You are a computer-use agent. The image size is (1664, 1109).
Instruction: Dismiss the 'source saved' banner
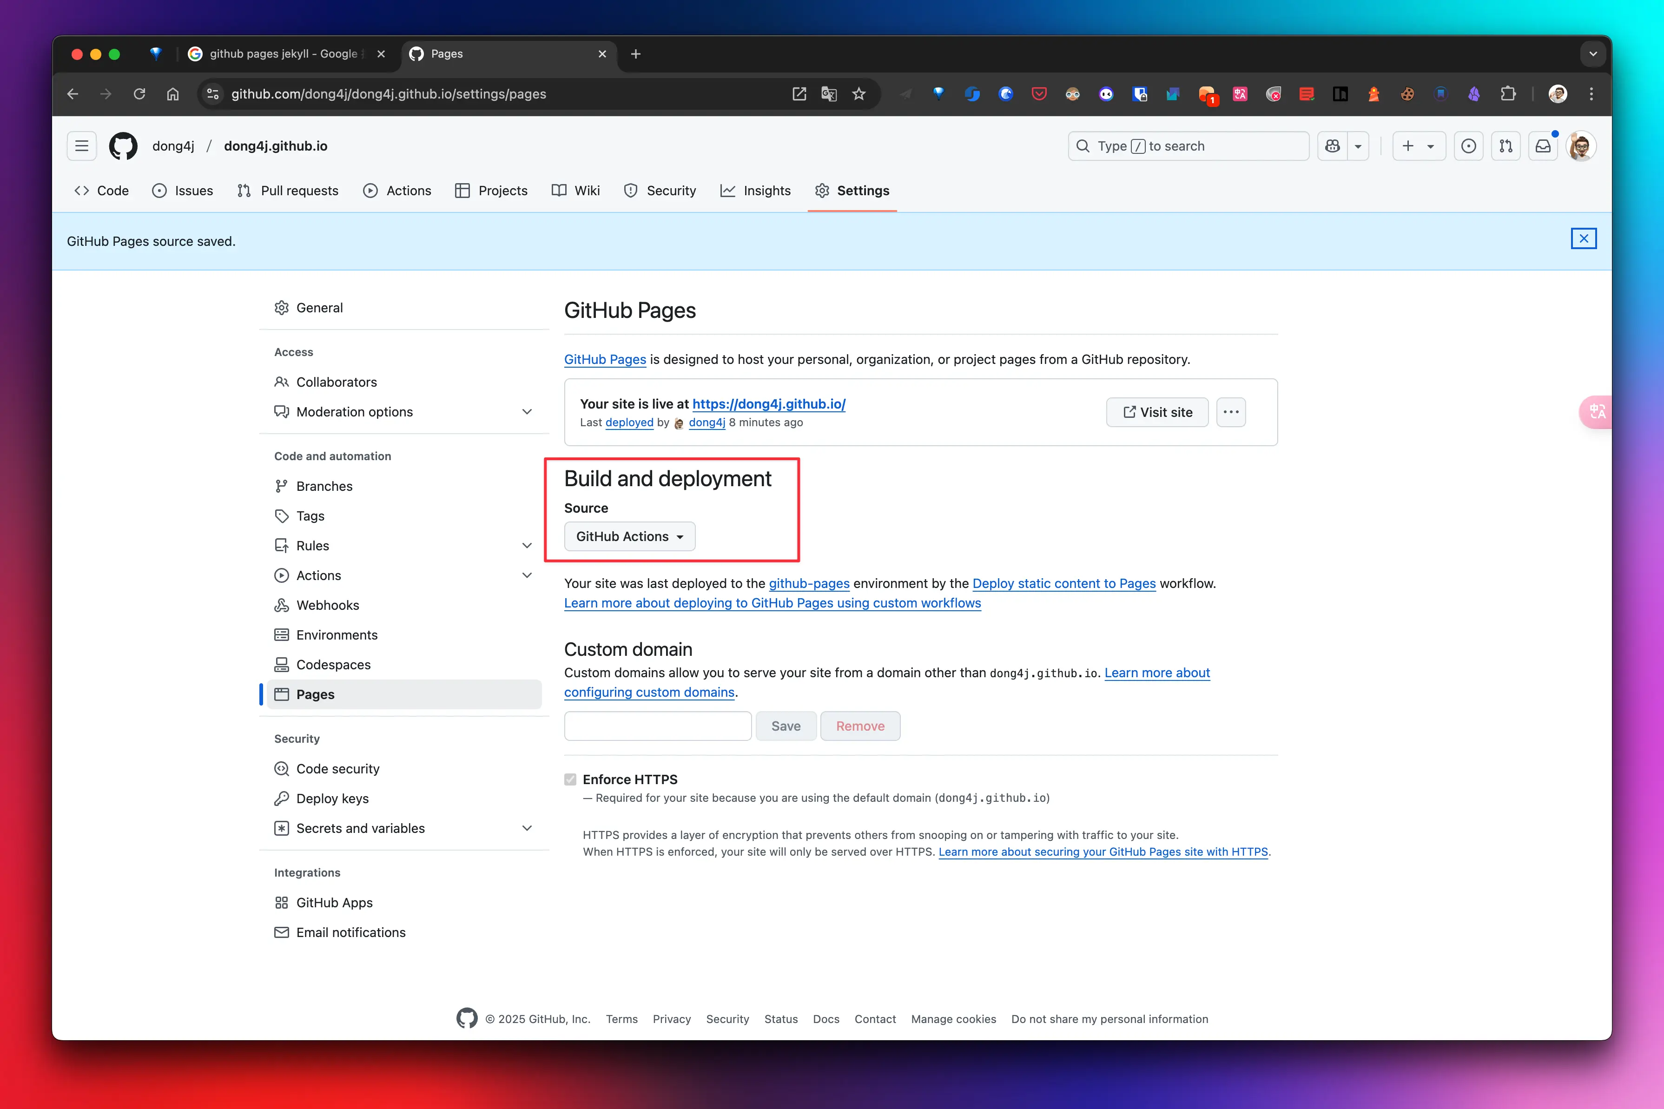click(x=1584, y=239)
